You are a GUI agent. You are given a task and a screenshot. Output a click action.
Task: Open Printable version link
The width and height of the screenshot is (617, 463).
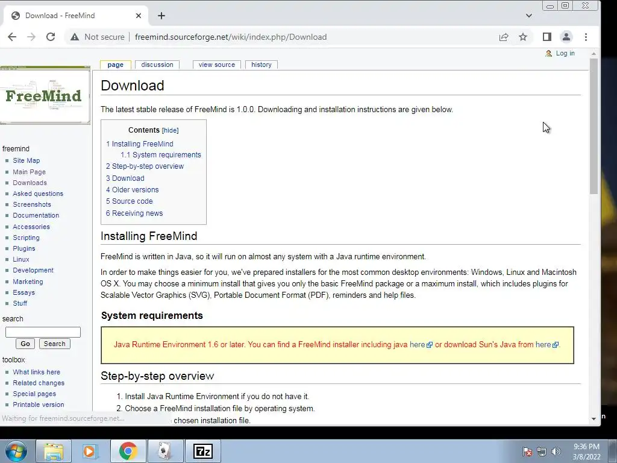point(38,405)
